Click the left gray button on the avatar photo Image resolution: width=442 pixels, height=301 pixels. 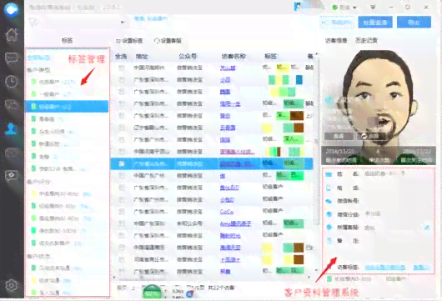(x=339, y=136)
